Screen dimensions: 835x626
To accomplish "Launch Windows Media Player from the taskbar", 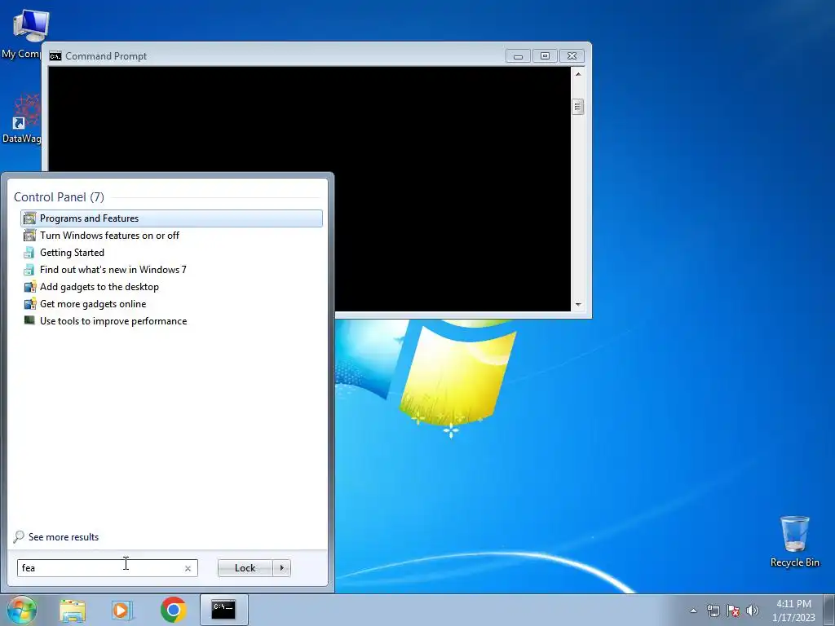I will coord(122,610).
